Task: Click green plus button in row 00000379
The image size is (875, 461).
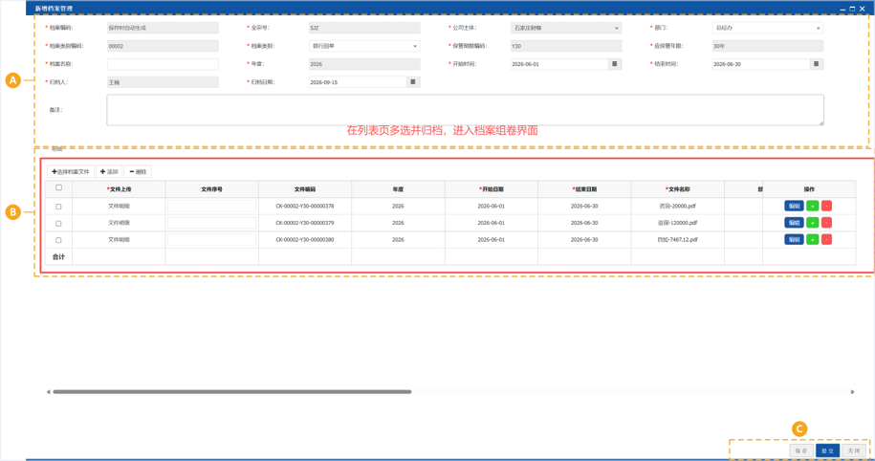Action: [813, 223]
